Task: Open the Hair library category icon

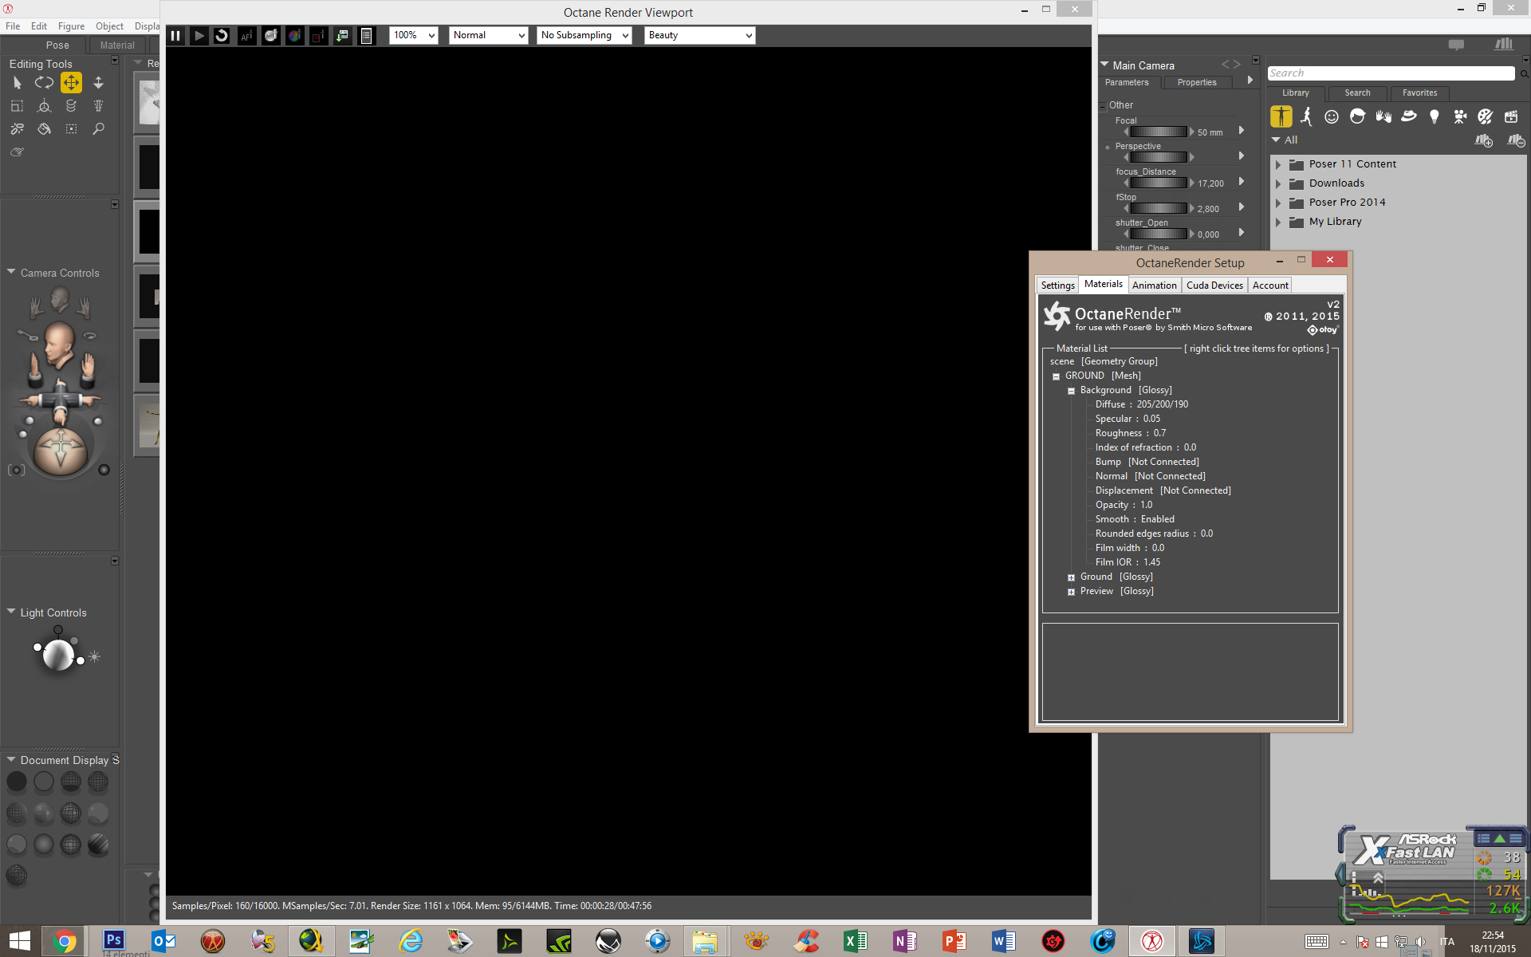Action: [x=1357, y=117]
